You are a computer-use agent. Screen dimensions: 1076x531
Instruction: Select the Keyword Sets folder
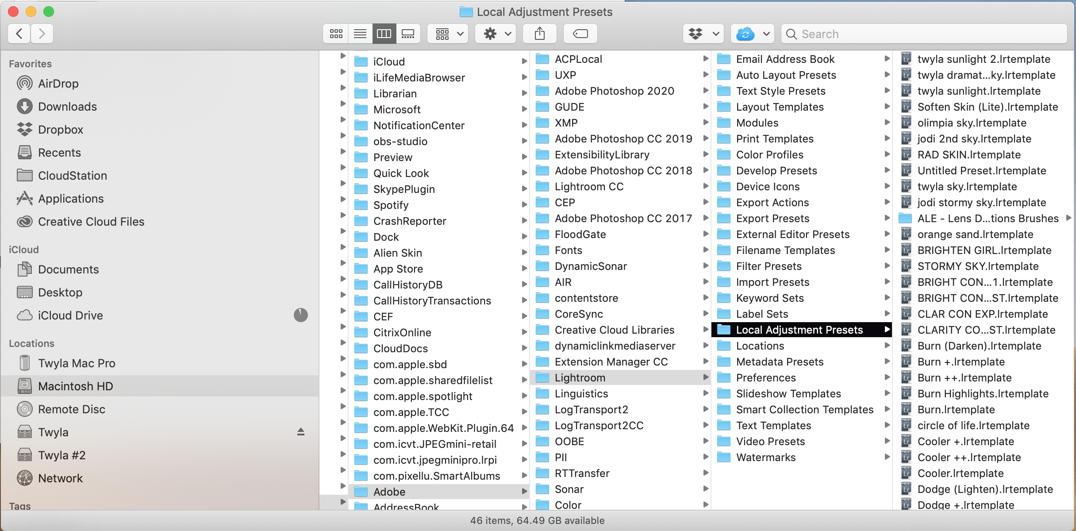pos(770,298)
